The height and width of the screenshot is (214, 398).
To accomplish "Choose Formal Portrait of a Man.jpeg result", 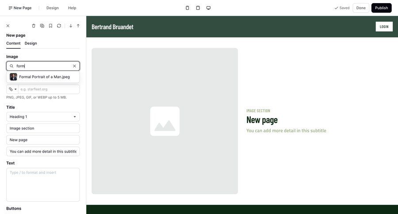I will click(43, 76).
